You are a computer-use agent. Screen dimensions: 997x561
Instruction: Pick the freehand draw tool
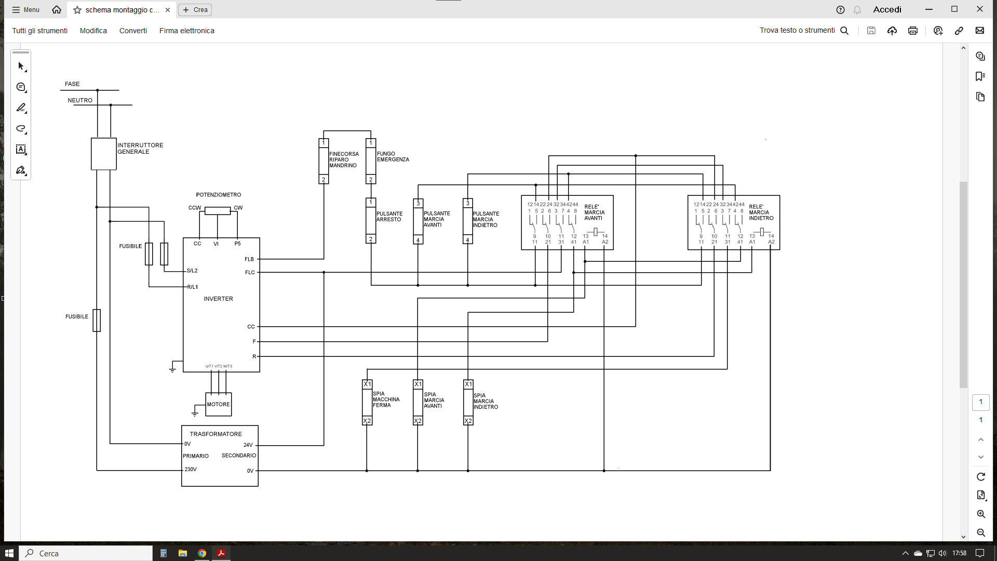(x=21, y=129)
